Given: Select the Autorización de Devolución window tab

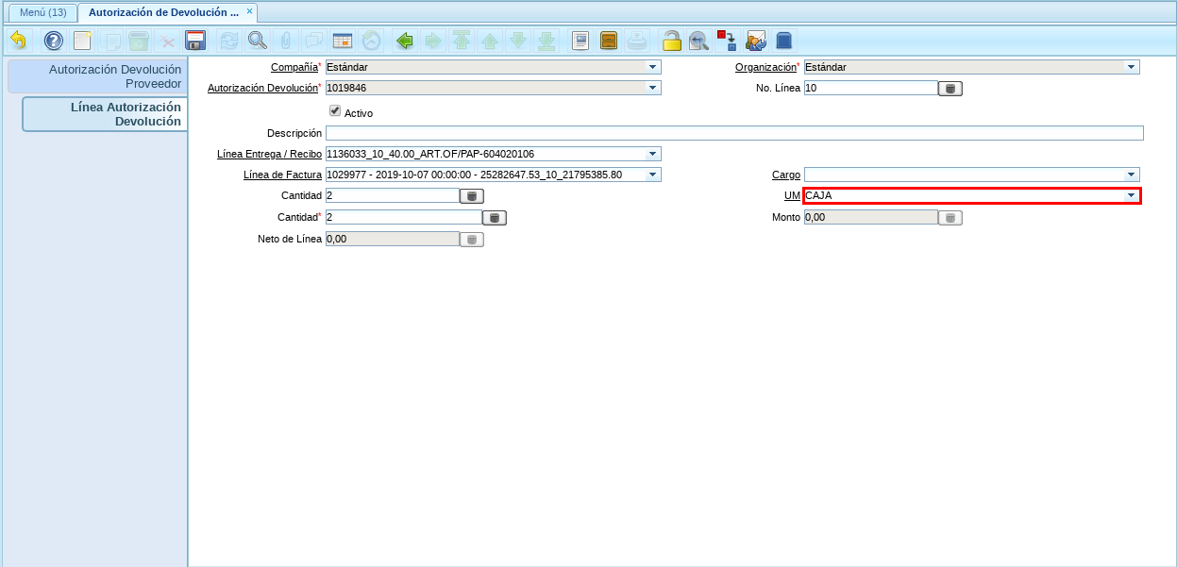Looking at the screenshot, I should click(x=162, y=12).
